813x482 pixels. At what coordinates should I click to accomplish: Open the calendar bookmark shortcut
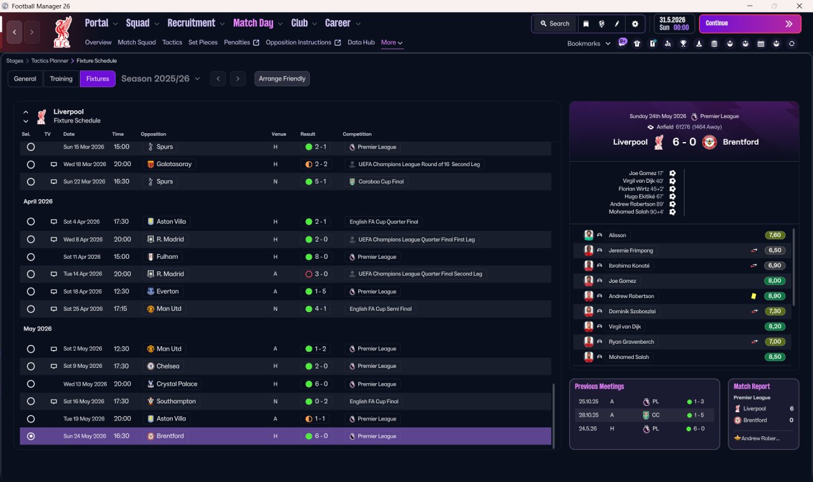pyautogui.click(x=761, y=44)
